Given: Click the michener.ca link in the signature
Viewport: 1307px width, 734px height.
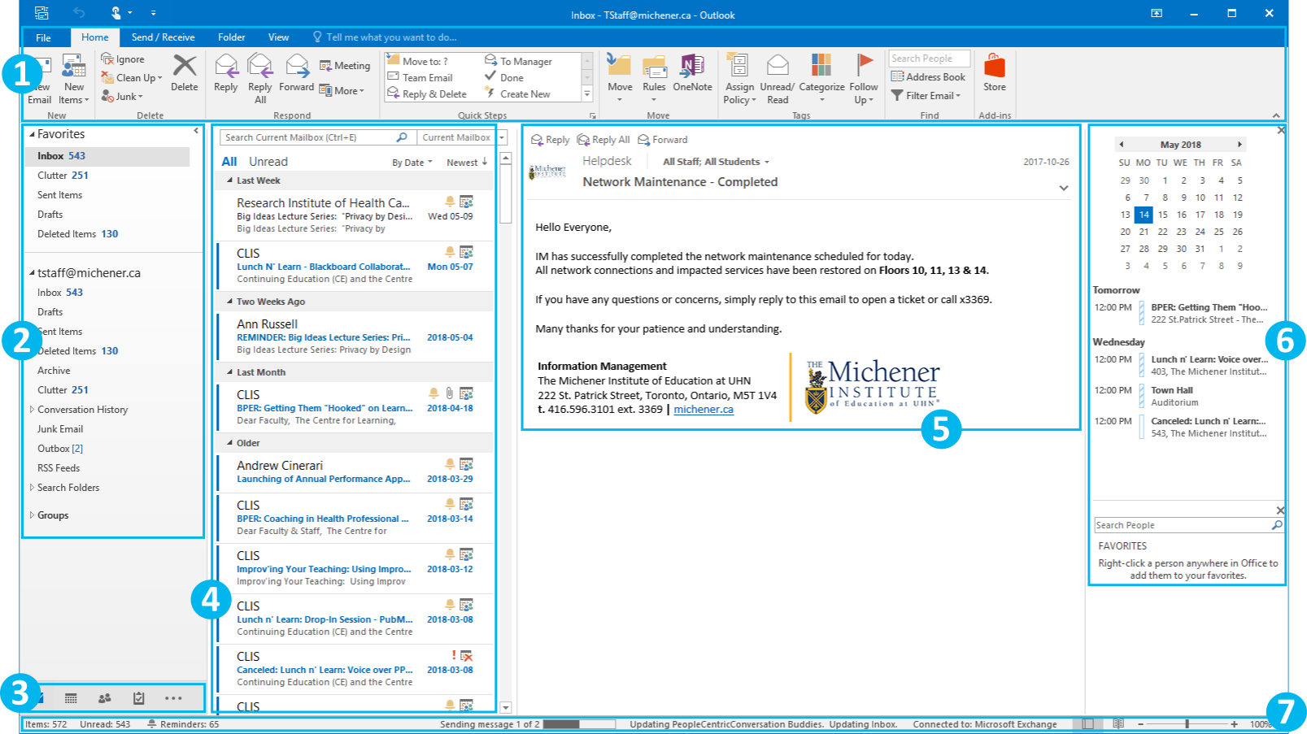Looking at the screenshot, I should pyautogui.click(x=704, y=410).
